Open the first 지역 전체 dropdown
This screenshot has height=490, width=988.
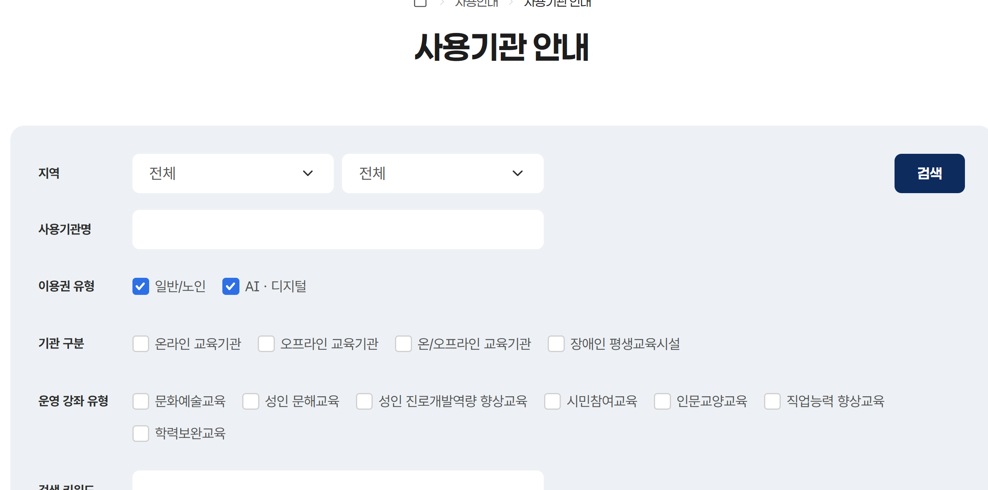tap(233, 173)
